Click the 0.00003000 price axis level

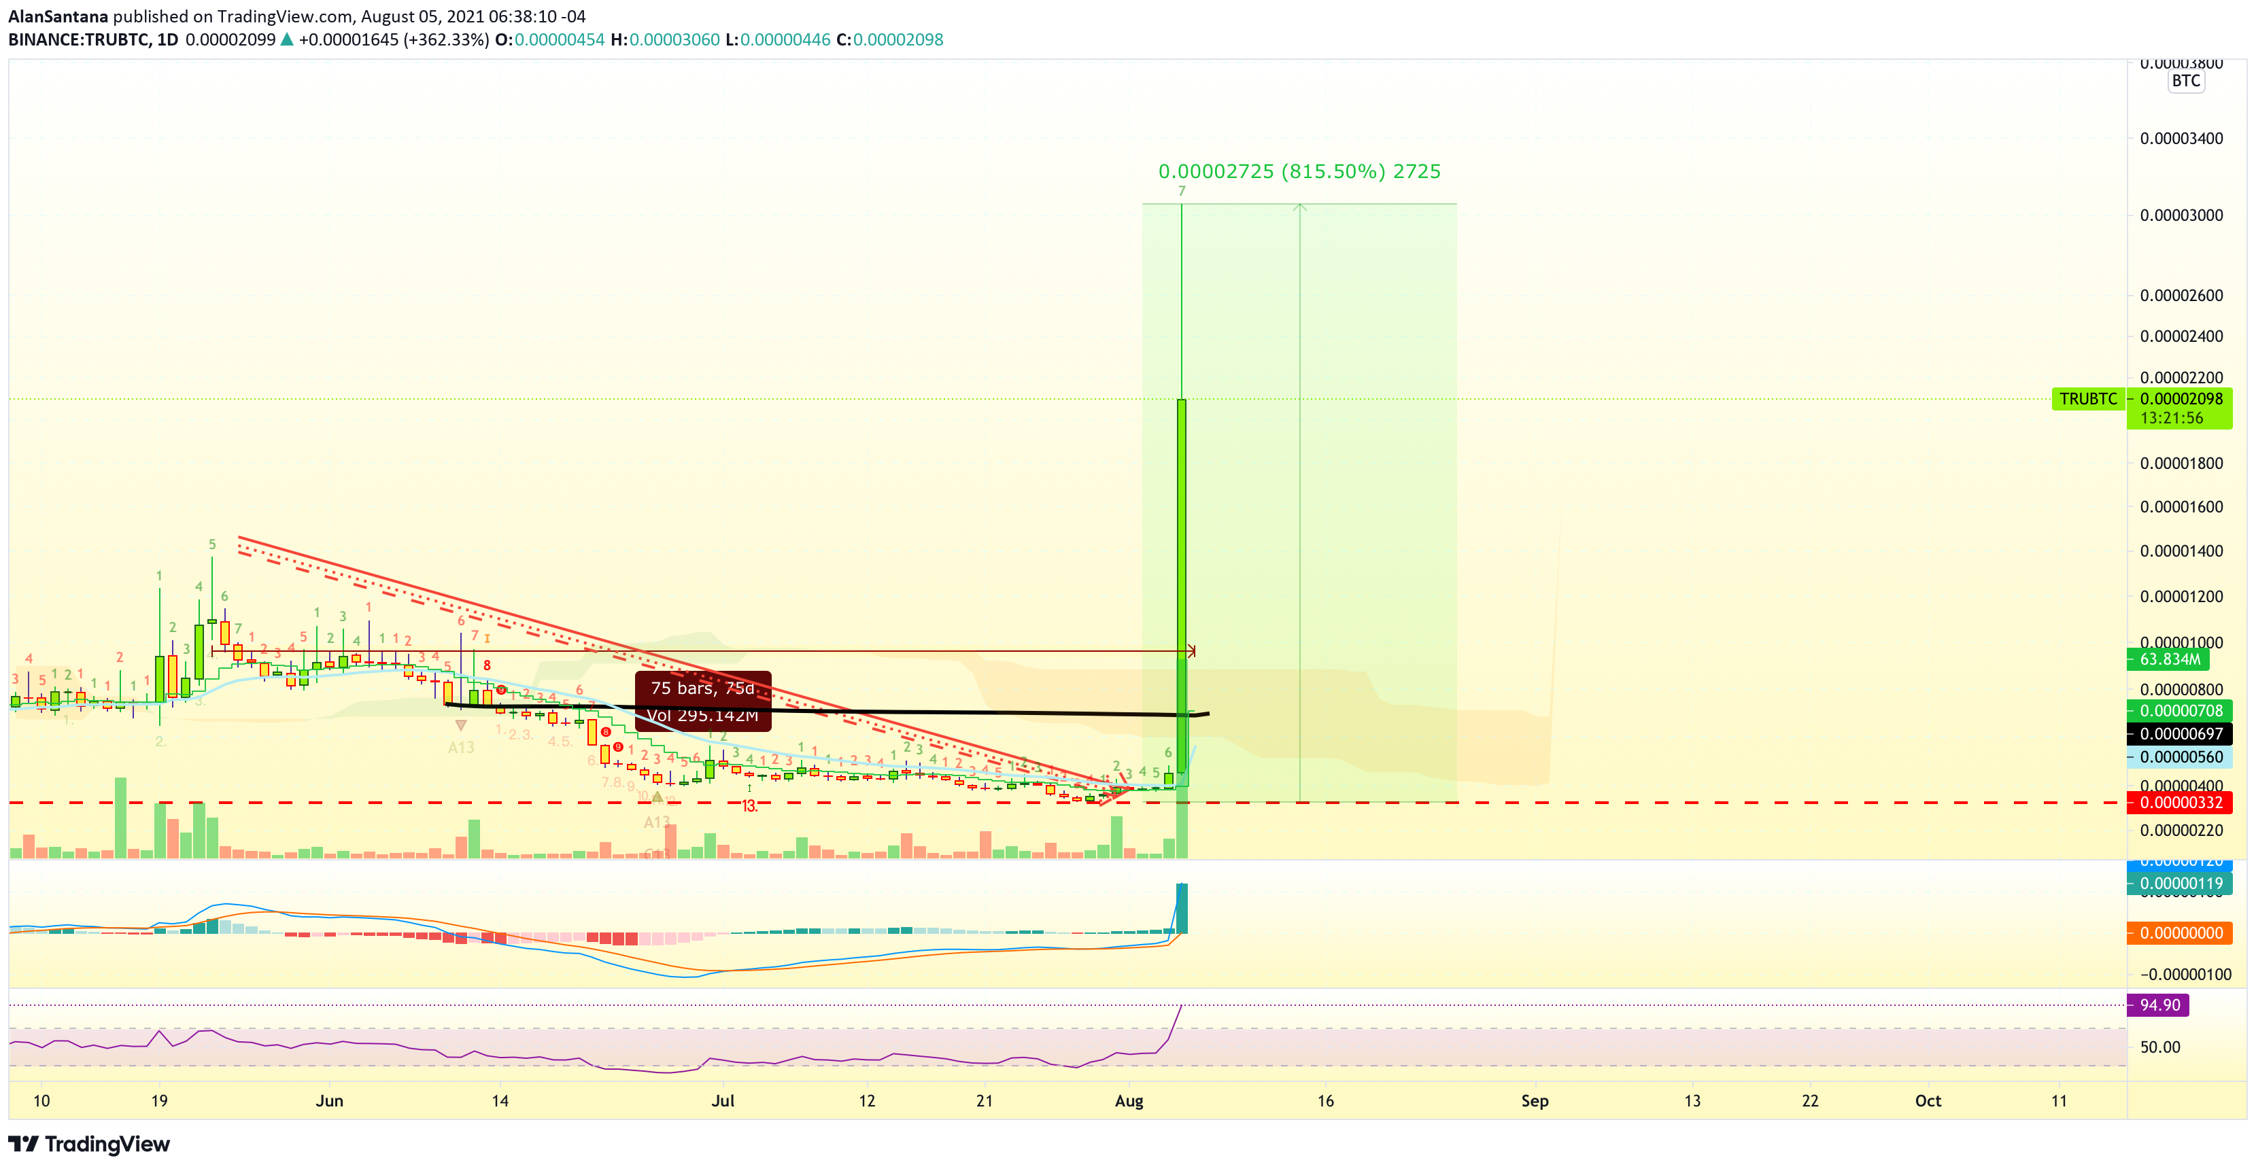point(2182,215)
